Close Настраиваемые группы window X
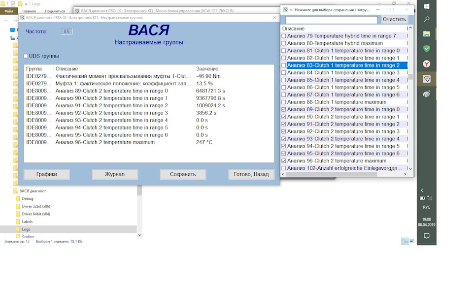 click(274, 18)
